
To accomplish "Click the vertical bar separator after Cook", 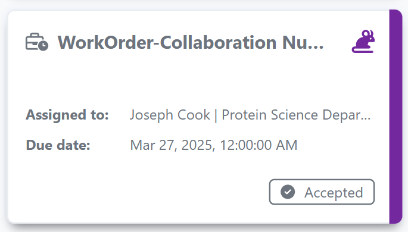I will (x=216, y=115).
